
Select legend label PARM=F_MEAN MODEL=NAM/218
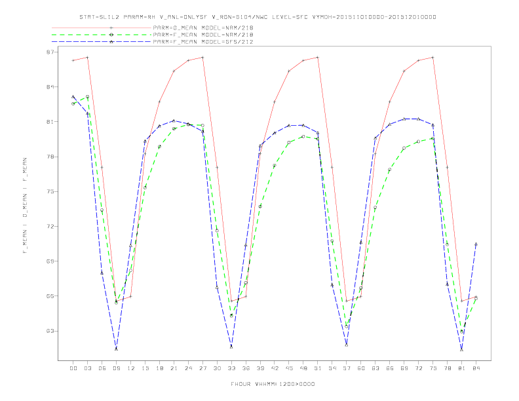(203, 35)
